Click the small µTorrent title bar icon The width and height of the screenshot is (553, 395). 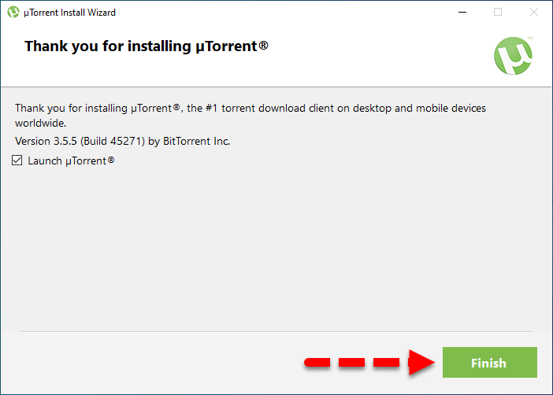point(13,12)
